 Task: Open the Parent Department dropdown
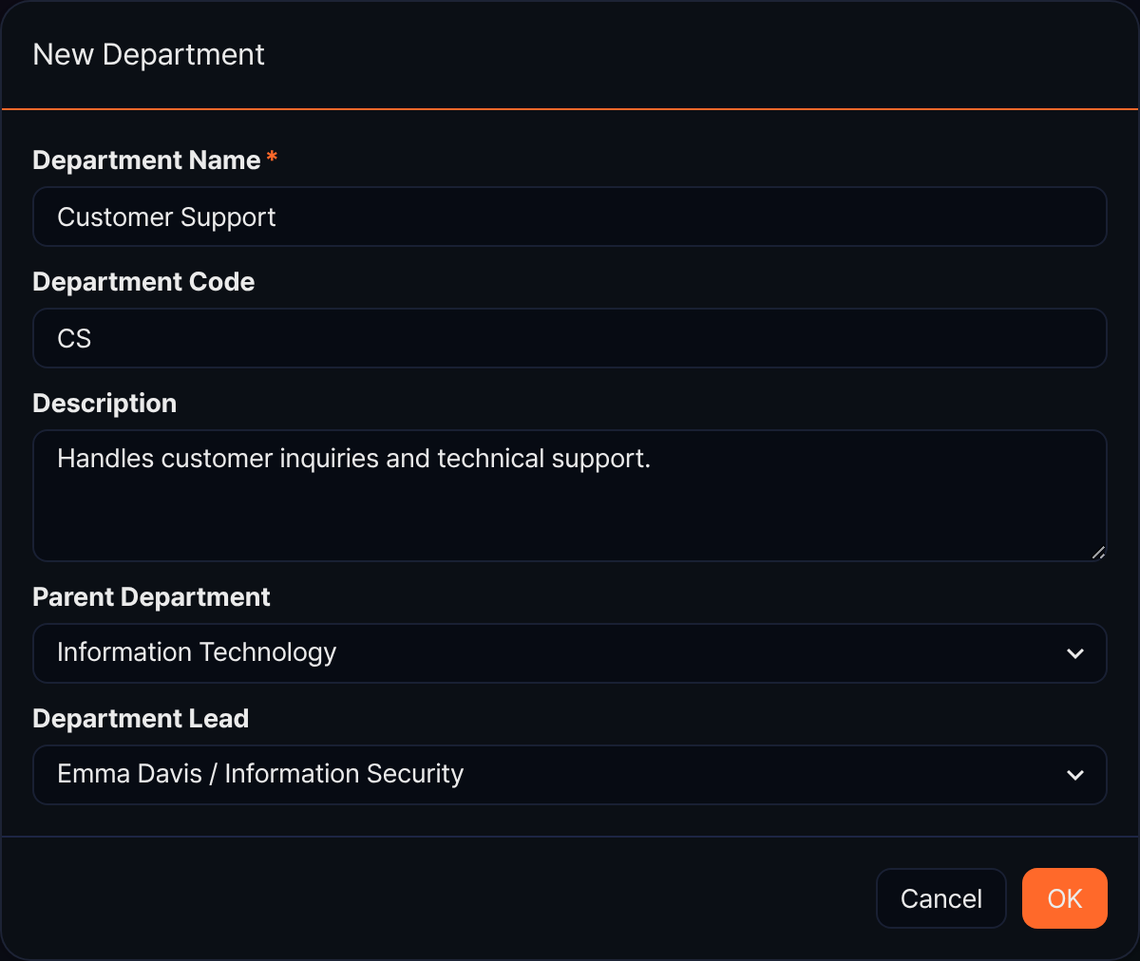point(570,653)
